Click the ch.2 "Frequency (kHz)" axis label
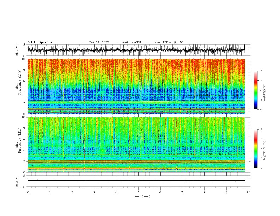 tap(20, 140)
